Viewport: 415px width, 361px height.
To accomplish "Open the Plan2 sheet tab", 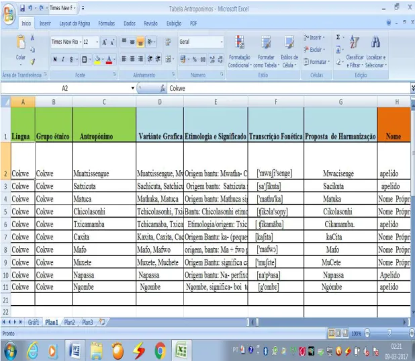I will coord(69,322).
